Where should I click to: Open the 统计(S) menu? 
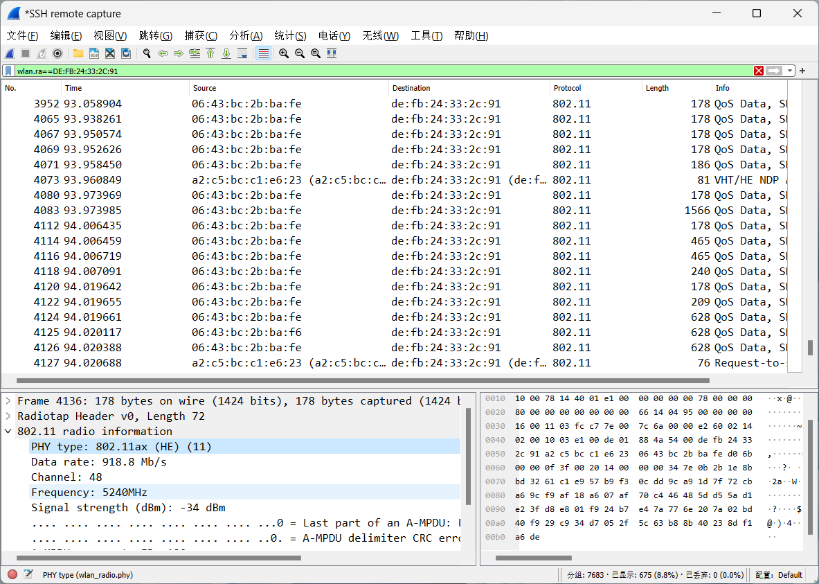(x=290, y=35)
